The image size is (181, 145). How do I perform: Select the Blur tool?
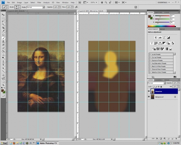click(x=3, y=55)
